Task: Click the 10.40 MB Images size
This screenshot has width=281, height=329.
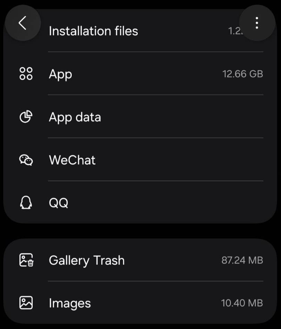Action: [242, 303]
